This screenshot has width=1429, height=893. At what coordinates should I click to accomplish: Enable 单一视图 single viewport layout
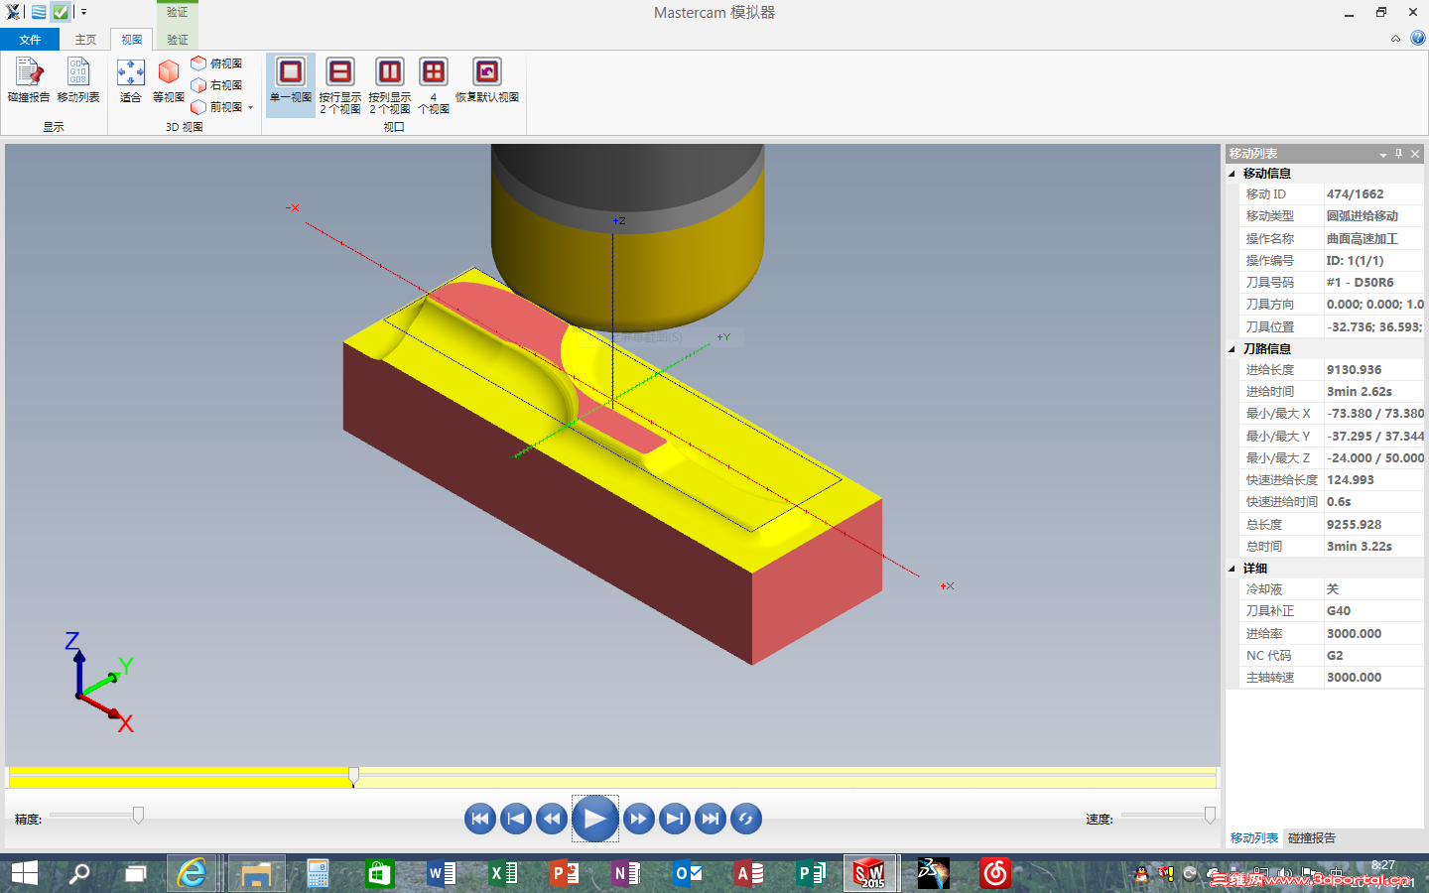(x=291, y=83)
